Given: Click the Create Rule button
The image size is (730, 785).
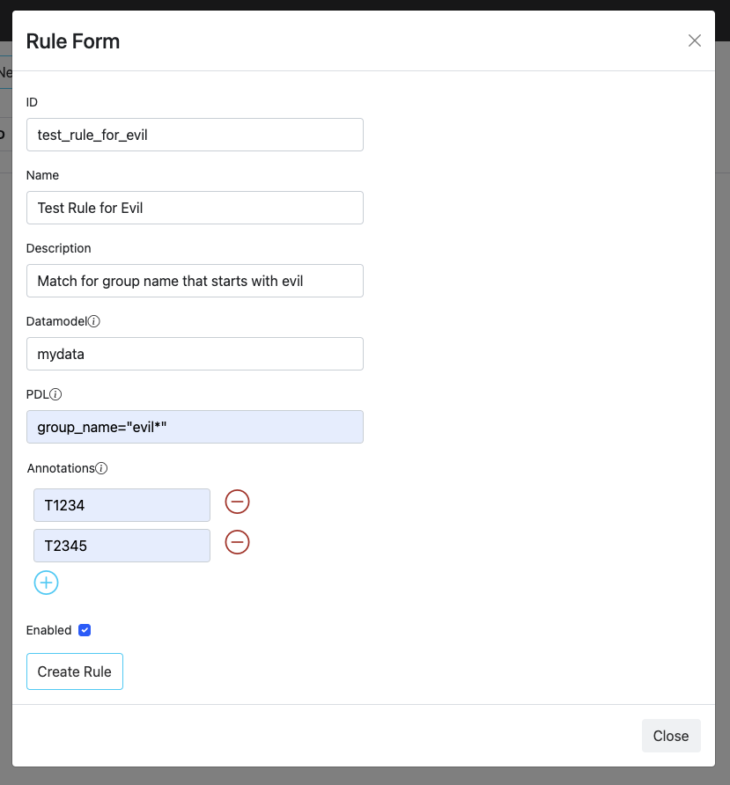Looking at the screenshot, I should click(75, 671).
